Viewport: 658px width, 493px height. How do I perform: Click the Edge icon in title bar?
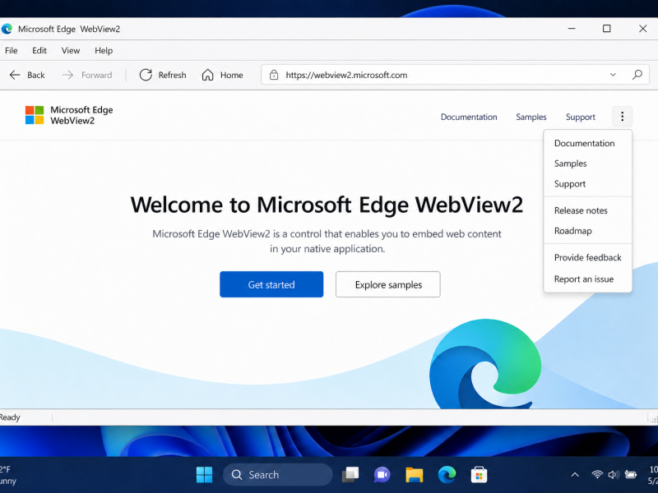tap(7, 29)
